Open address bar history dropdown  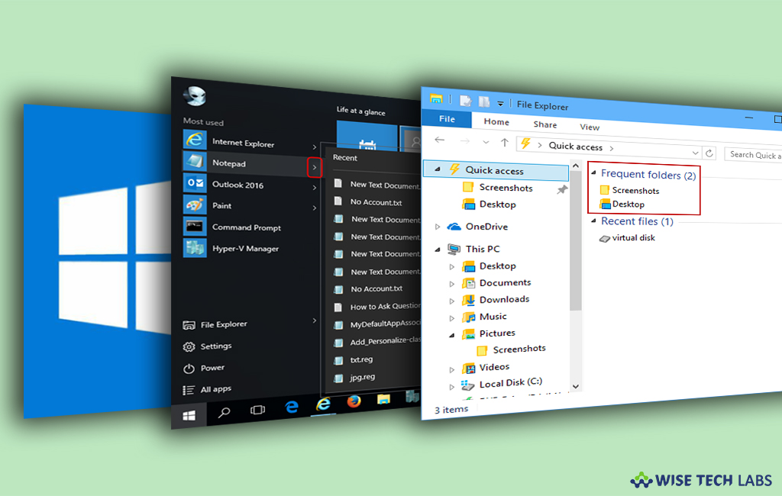695,153
